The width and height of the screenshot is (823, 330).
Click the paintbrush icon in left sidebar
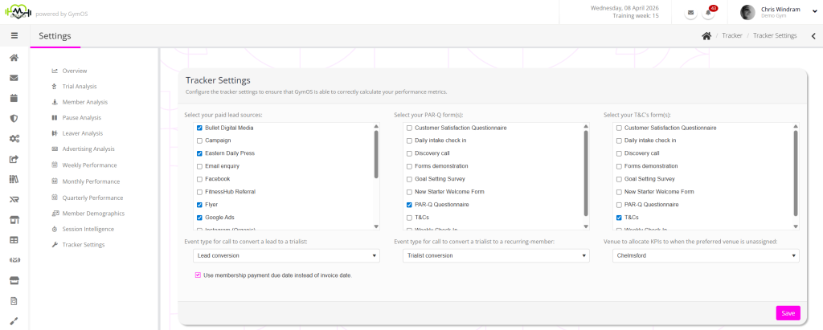(x=14, y=320)
